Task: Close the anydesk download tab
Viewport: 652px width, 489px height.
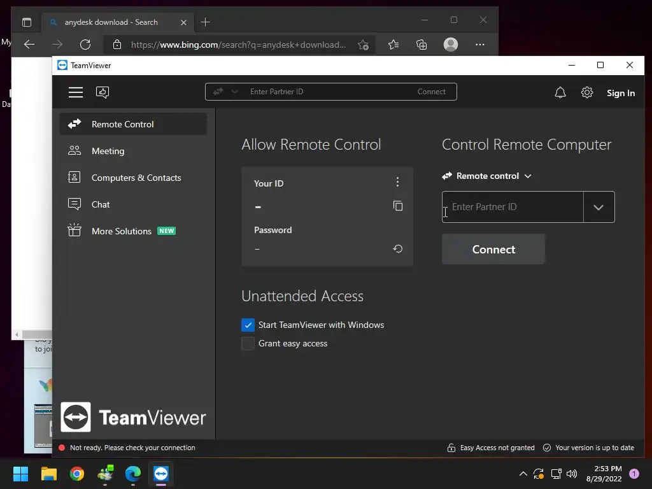Action: click(183, 22)
